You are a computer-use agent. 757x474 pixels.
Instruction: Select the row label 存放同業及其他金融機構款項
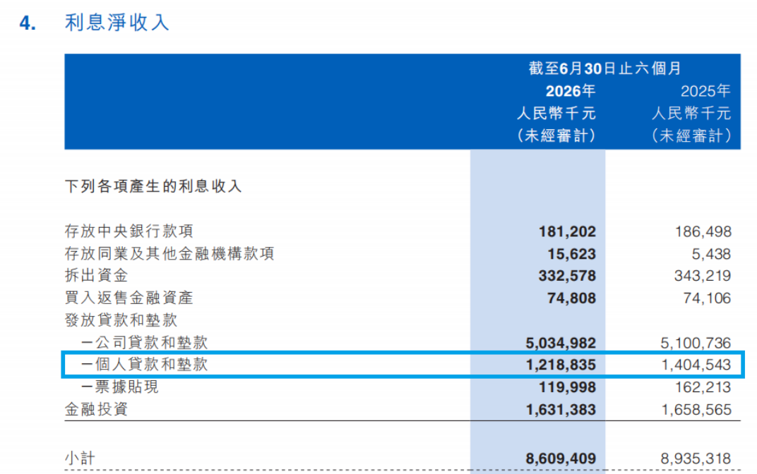[169, 253]
